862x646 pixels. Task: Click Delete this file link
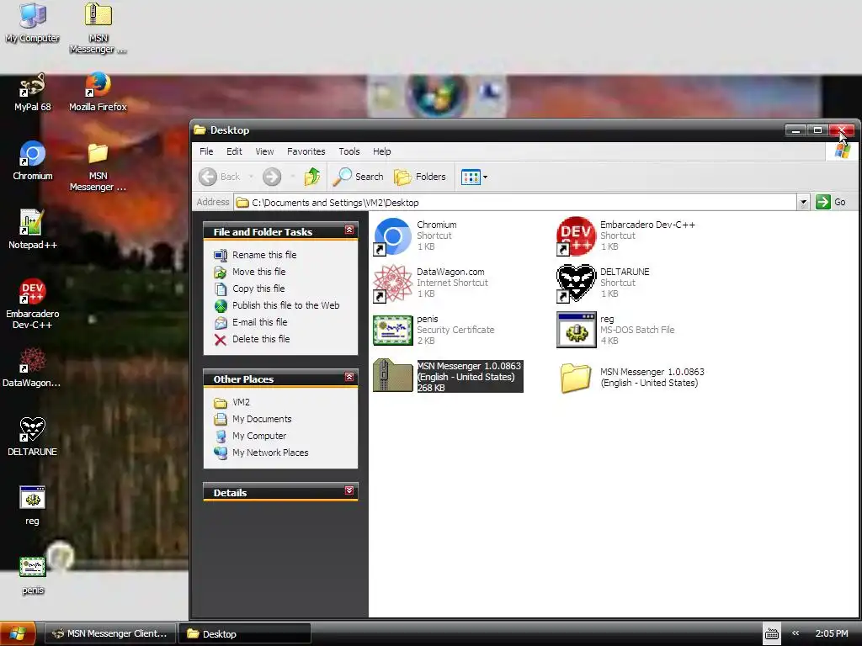pos(261,339)
